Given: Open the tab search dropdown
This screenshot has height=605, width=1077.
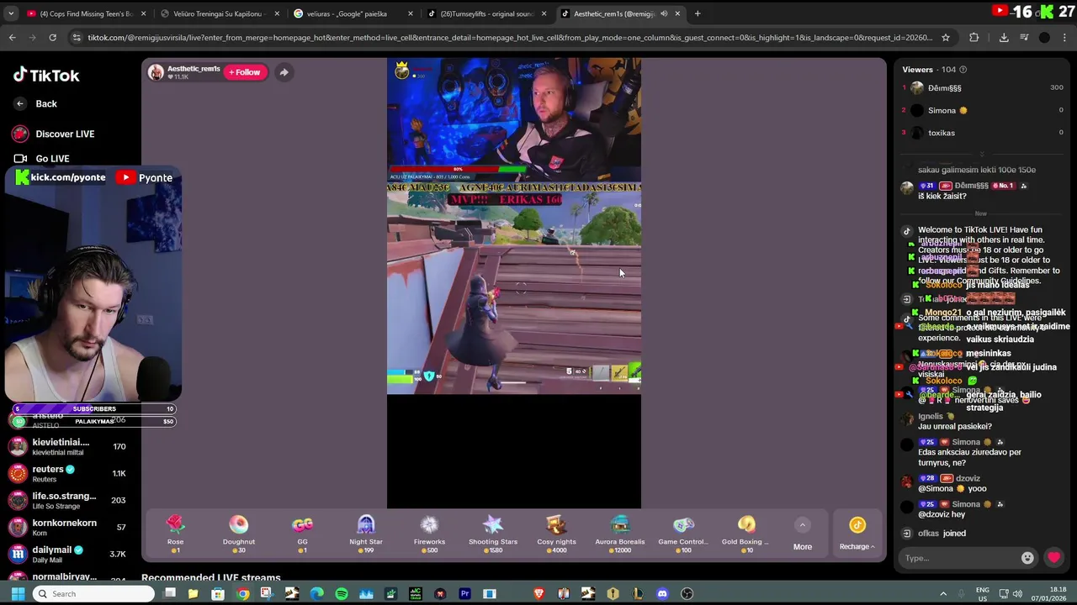Looking at the screenshot, I should [x=10, y=13].
